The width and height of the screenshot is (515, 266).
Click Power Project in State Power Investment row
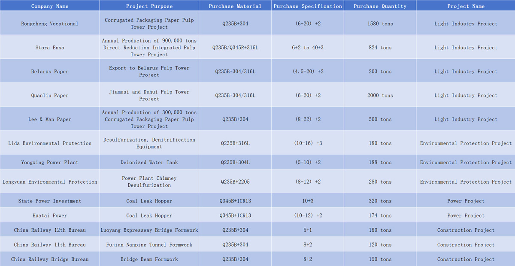(466, 201)
